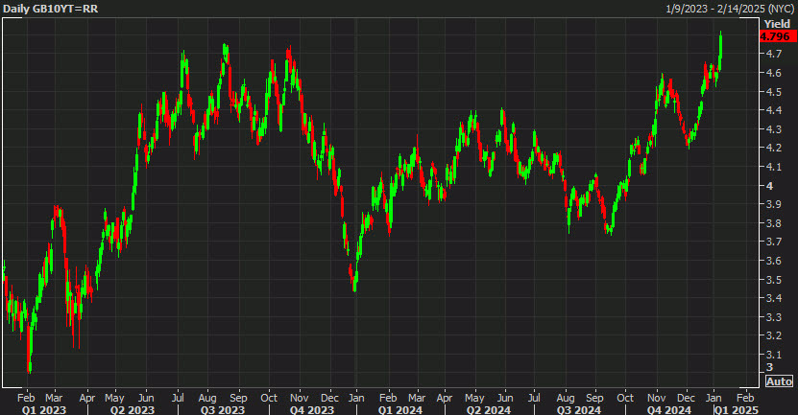This screenshot has width=798, height=415.
Task: Click the 4.3 yield axis tick
Action: 774,129
